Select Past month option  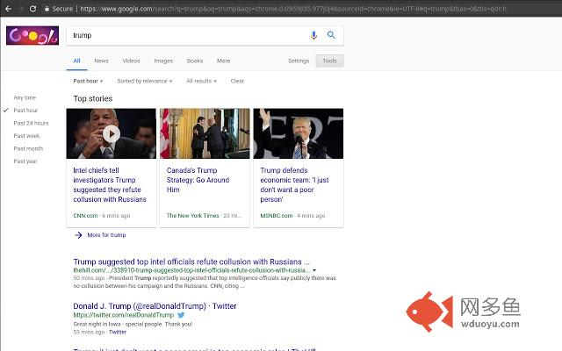coord(28,148)
